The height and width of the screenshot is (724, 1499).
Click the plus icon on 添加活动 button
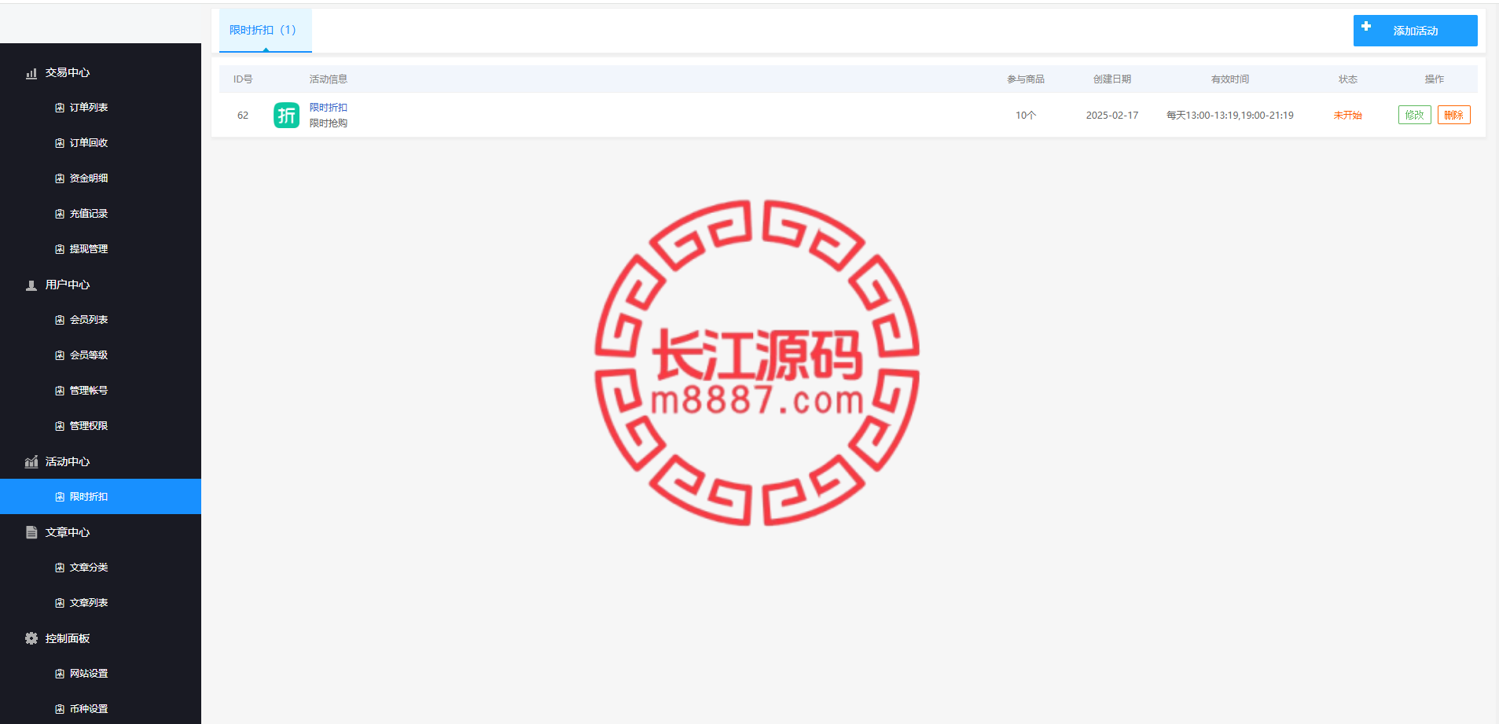tap(1366, 26)
